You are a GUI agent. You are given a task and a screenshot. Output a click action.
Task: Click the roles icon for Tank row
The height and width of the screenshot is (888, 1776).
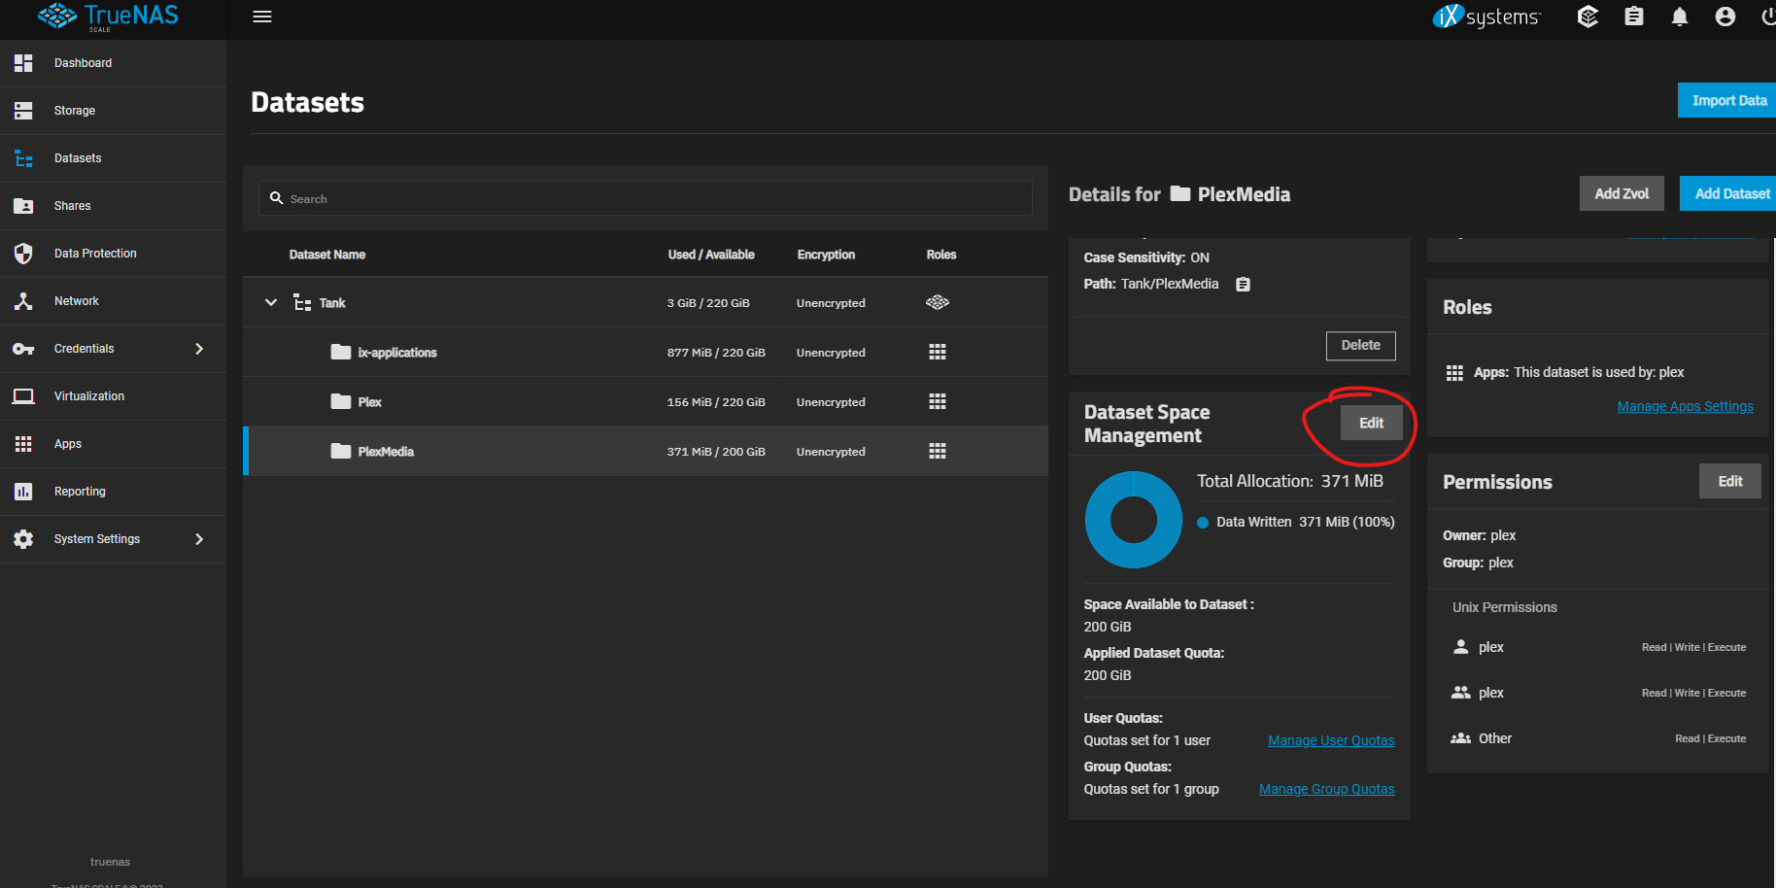pos(938,302)
